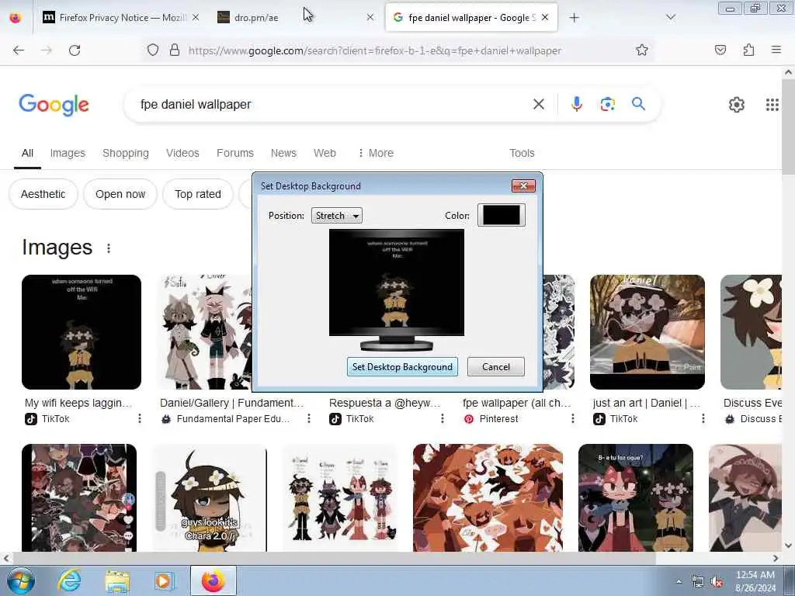Image resolution: width=795 pixels, height=596 pixels.
Task: Expand the List all tabs chevron
Action: pos(670,18)
